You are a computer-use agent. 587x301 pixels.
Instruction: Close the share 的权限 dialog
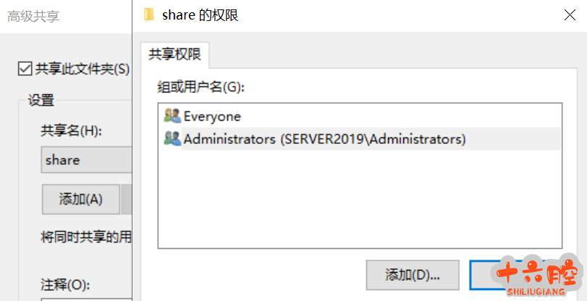coord(568,15)
